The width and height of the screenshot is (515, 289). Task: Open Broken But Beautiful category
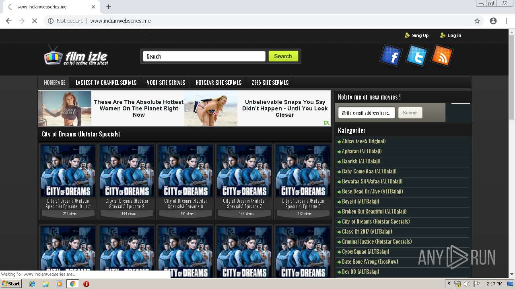pyautogui.click(x=374, y=212)
